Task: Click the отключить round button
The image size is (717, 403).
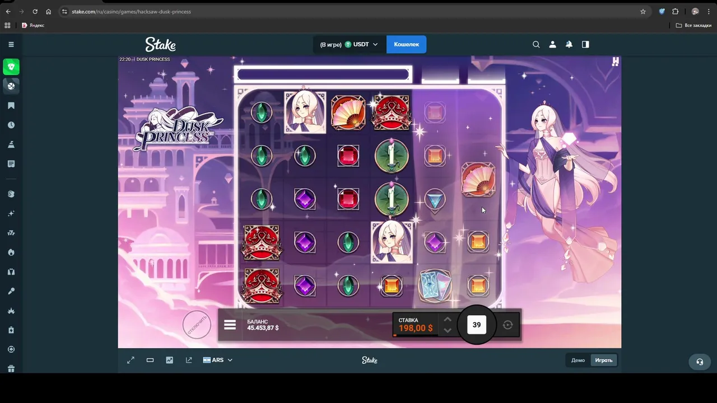Action: tap(197, 324)
